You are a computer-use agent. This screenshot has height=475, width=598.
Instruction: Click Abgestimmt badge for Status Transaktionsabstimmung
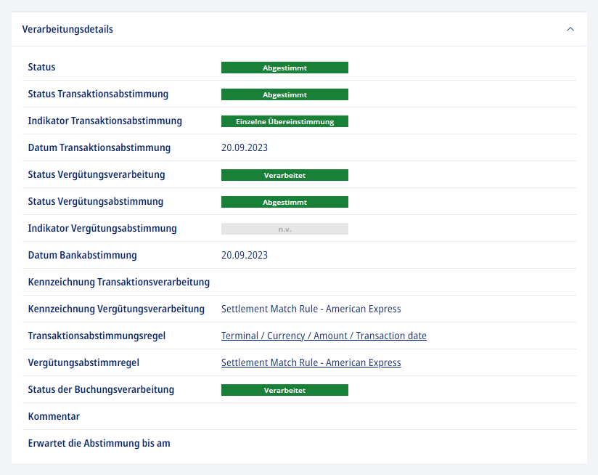pyautogui.click(x=284, y=94)
